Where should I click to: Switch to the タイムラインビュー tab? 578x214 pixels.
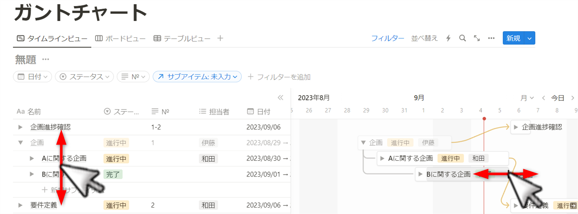point(52,38)
